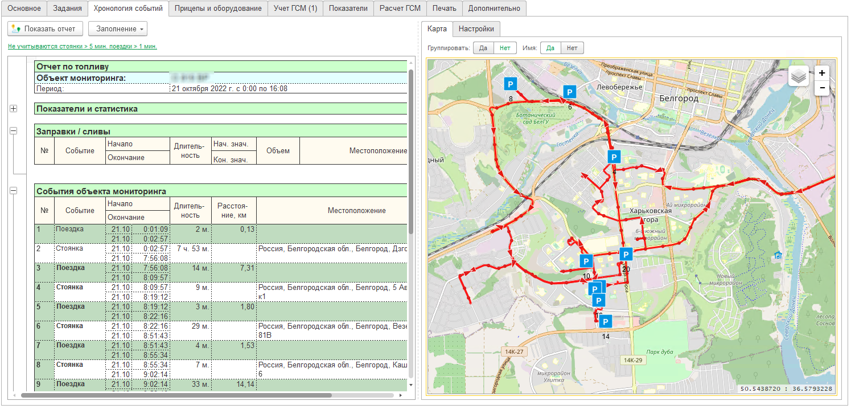Set grouping toggle to Да
Image resolution: width=851 pixels, height=409 pixels.
click(483, 48)
